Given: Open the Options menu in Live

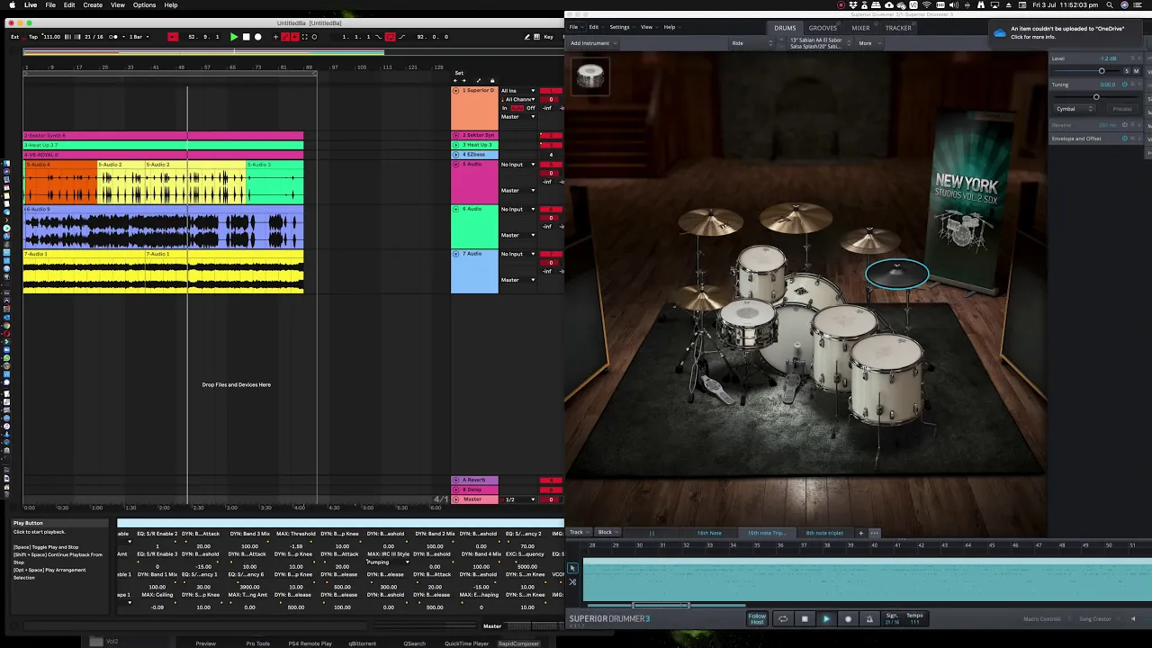Looking at the screenshot, I should tap(144, 5).
